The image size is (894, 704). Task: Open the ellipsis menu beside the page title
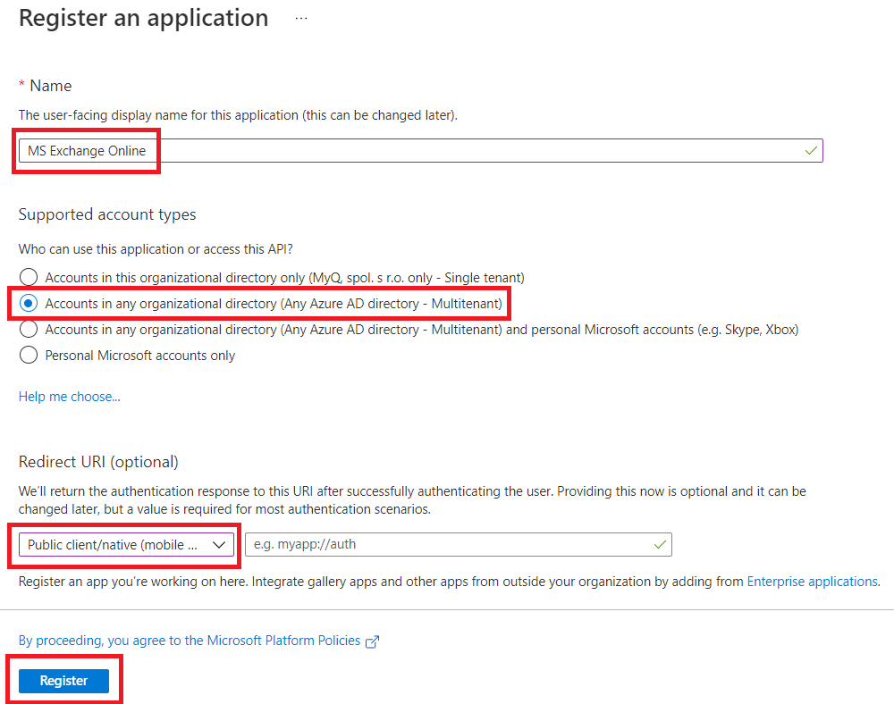(x=300, y=17)
